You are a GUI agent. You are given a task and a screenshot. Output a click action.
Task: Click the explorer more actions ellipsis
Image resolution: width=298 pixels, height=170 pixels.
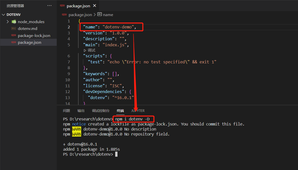(49, 6)
